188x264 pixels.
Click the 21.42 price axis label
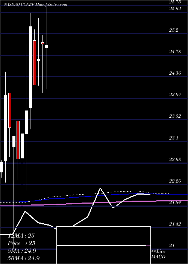pyautogui.click(x=175, y=224)
